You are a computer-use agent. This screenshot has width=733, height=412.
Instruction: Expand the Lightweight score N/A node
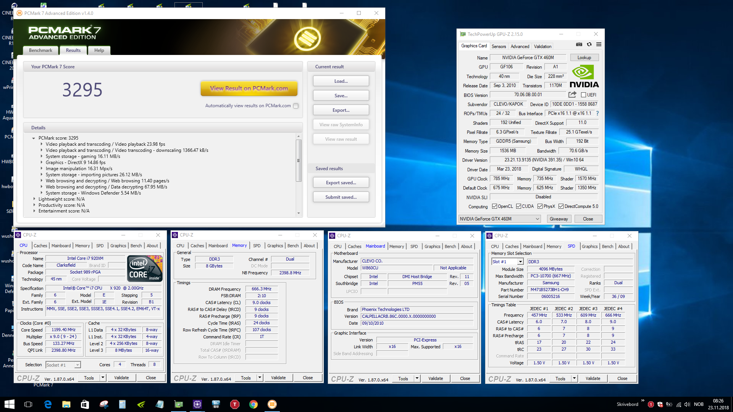pos(34,199)
